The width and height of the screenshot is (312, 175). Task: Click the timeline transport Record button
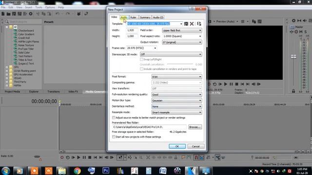pos(62,157)
